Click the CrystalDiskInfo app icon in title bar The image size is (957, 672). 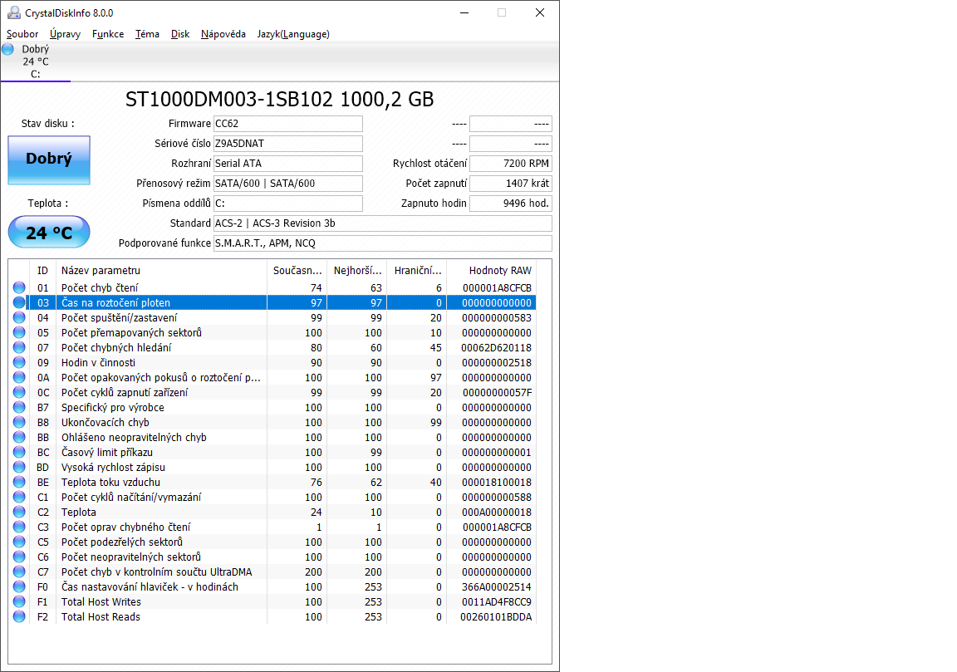[13, 12]
